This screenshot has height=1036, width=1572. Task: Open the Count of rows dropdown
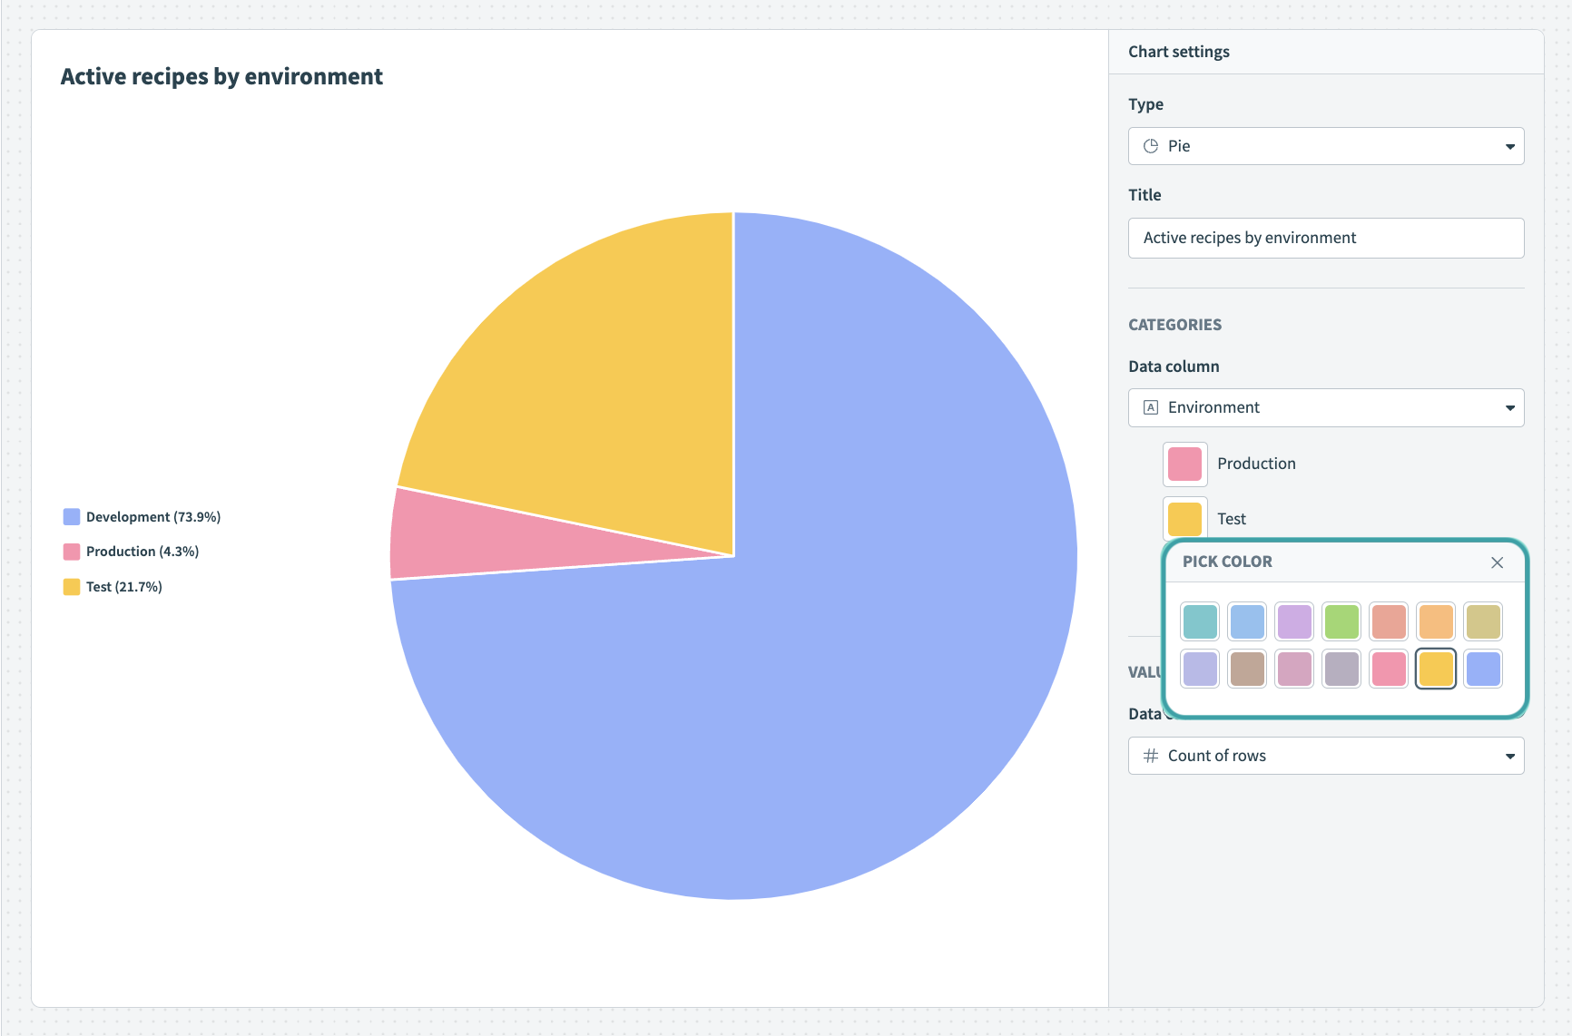pos(1325,756)
